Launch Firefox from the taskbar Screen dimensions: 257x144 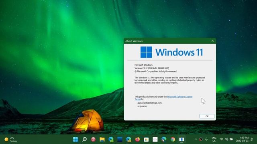click(x=137, y=140)
